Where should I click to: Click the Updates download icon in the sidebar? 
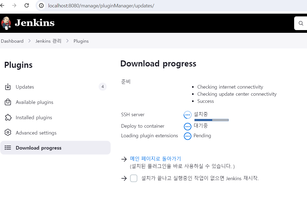tap(8, 87)
